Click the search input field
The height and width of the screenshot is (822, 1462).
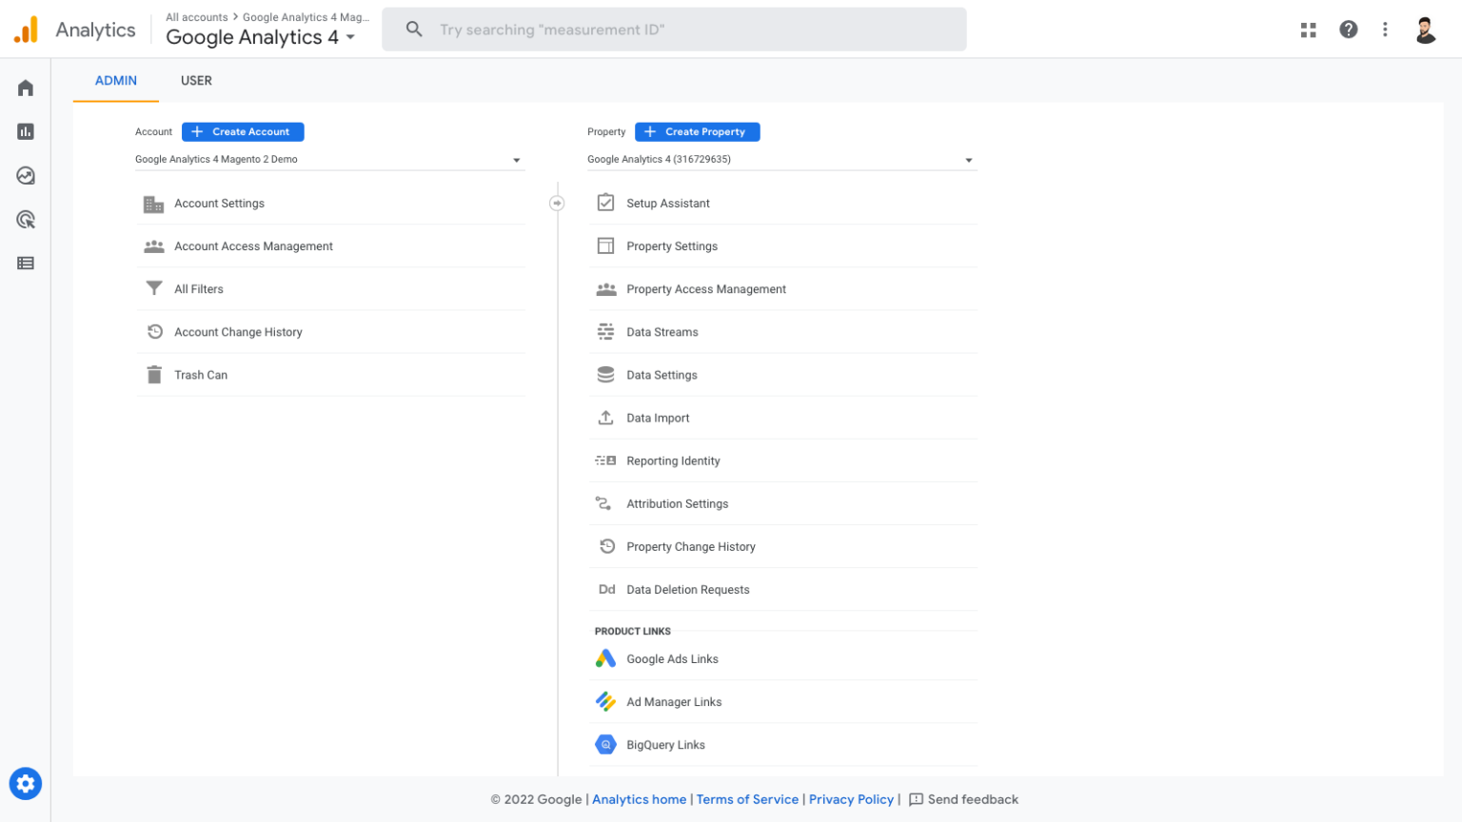[674, 29]
